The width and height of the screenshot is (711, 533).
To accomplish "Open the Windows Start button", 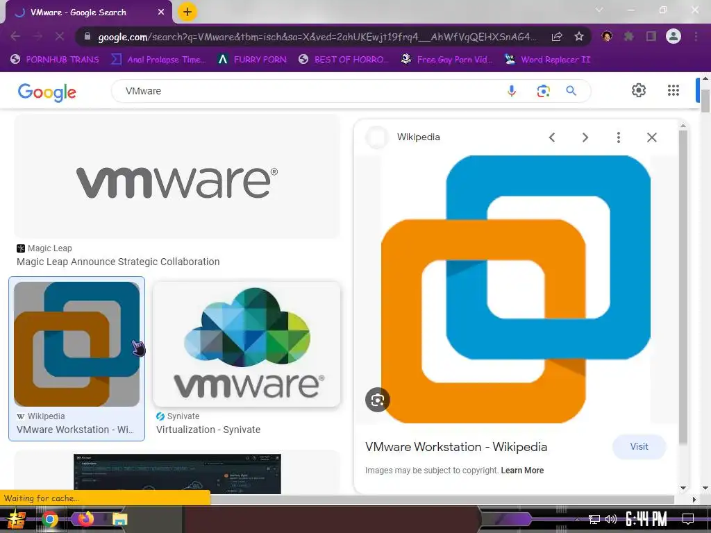I will coord(16,519).
